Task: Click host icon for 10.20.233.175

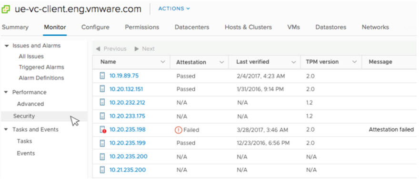Action: [x=102, y=116]
